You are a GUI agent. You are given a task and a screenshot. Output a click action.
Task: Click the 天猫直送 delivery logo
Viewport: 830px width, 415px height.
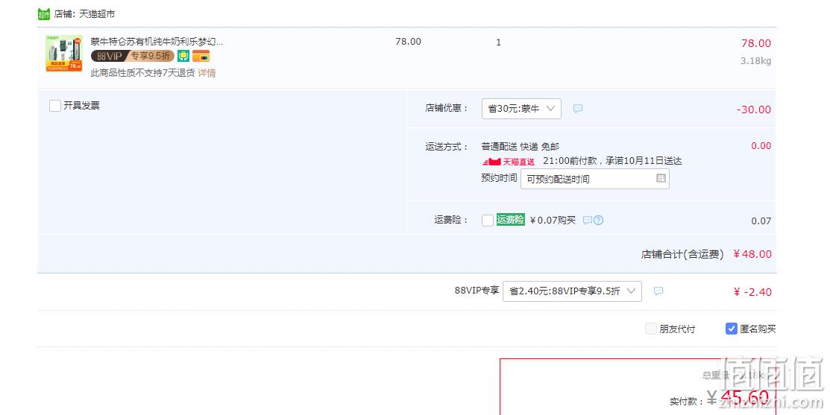pos(508,162)
